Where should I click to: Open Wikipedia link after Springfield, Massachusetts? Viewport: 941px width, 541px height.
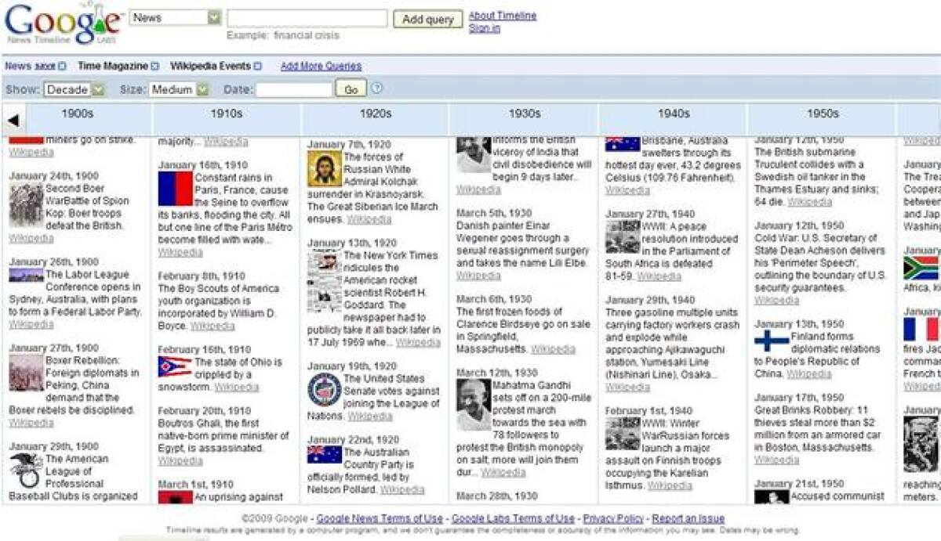click(x=553, y=349)
